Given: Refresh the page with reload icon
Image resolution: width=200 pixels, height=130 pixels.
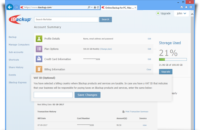Looking at the screenshot, I should pyautogui.click(x=98, y=7).
